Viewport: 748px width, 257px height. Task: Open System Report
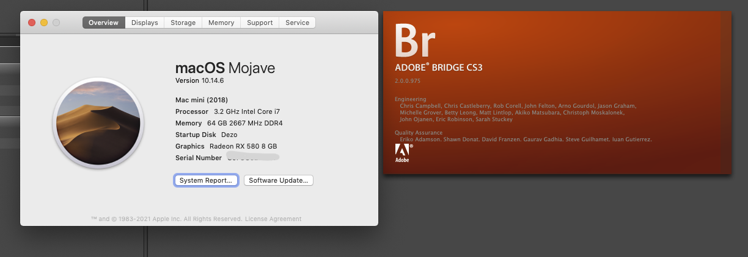coord(206,180)
